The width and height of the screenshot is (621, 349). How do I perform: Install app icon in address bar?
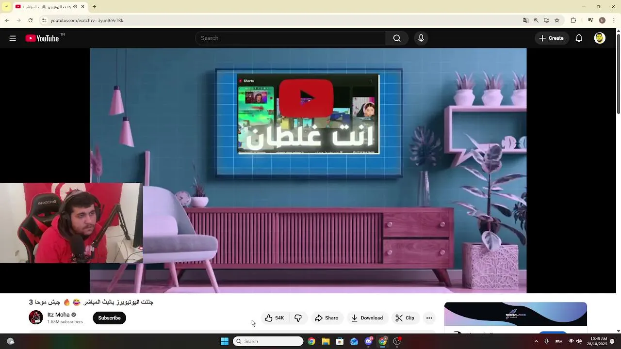pos(546,20)
